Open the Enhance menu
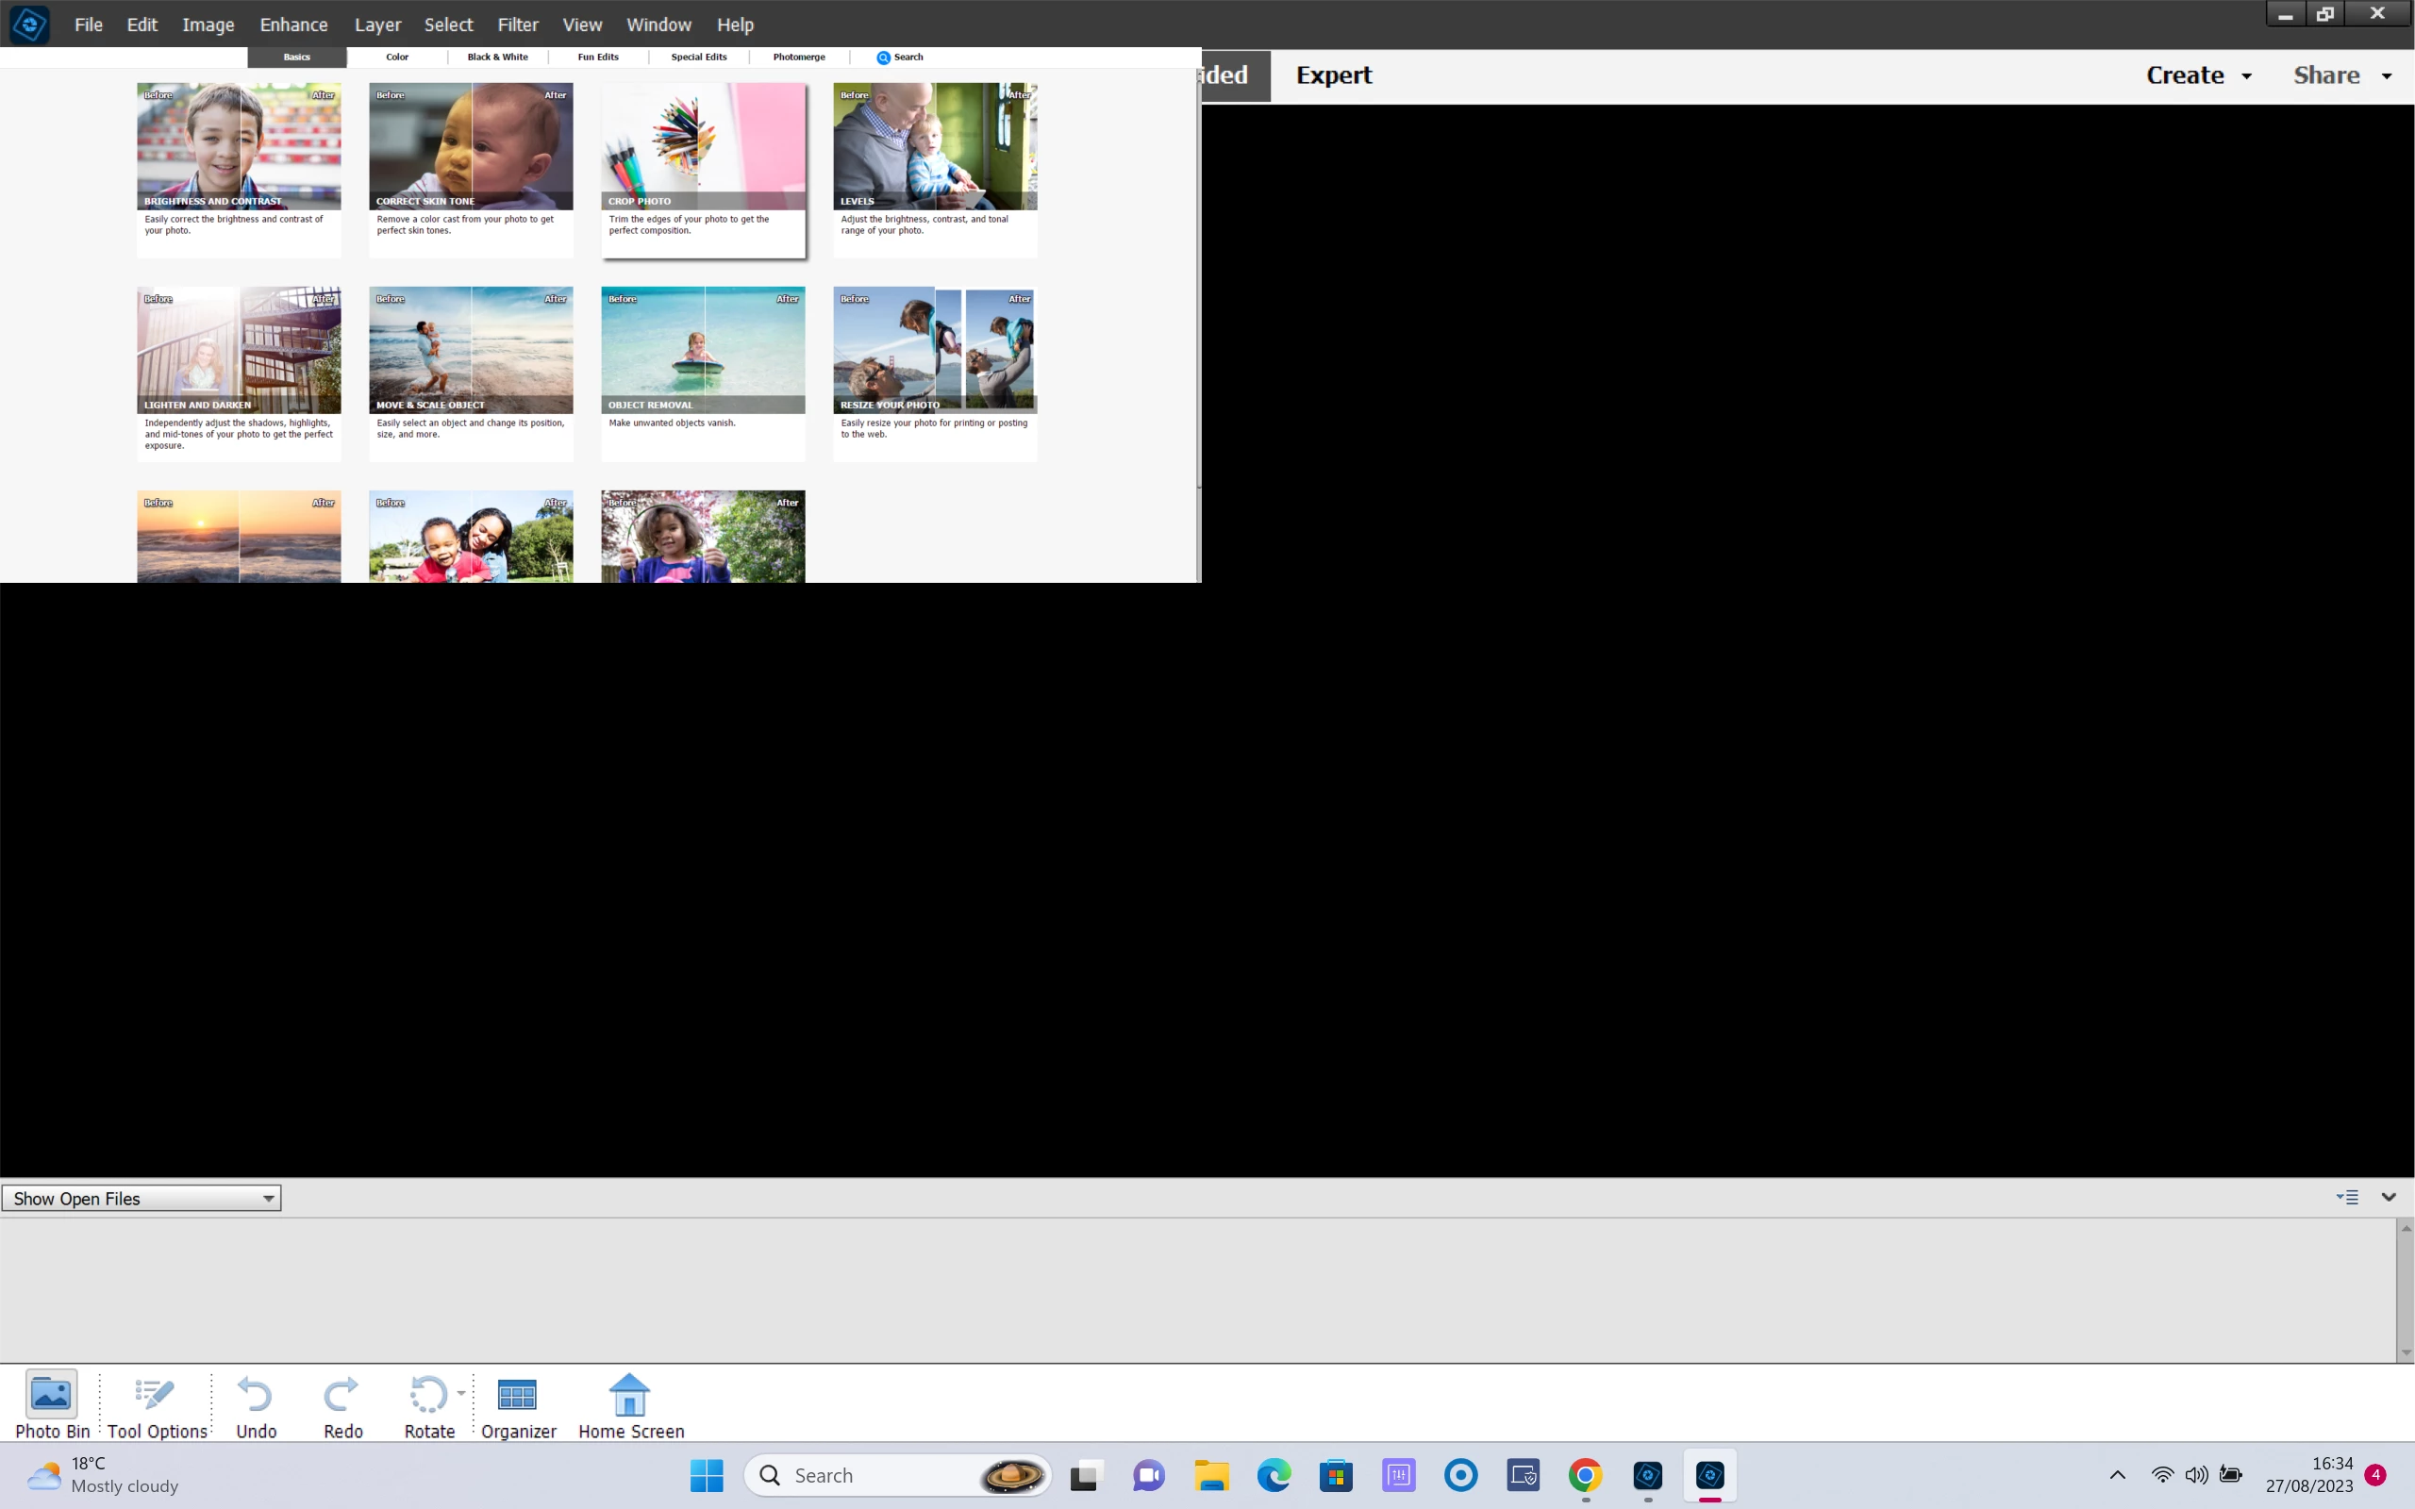 click(292, 25)
